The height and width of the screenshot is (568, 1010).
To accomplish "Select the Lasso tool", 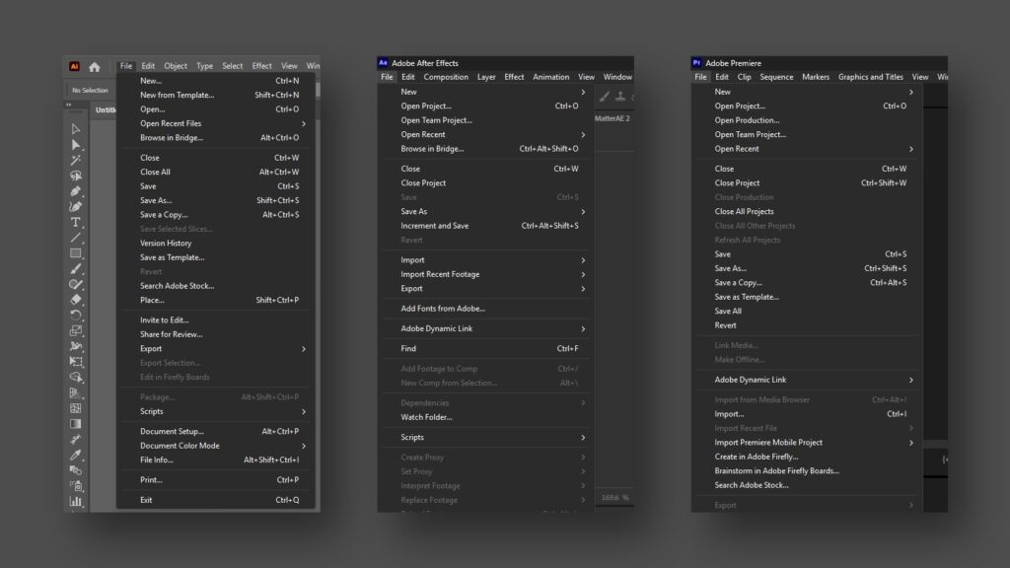I will coord(75,176).
